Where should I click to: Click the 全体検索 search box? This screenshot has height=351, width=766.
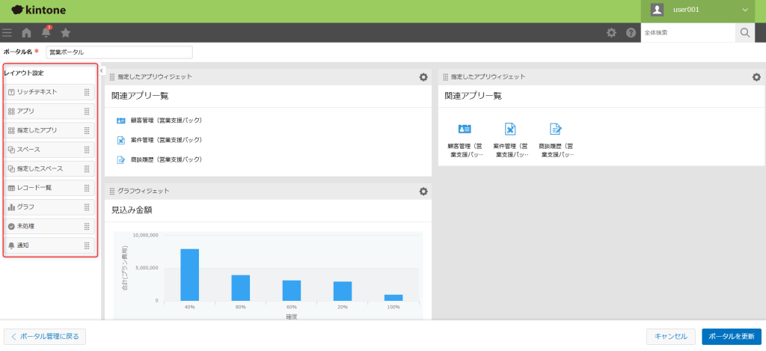687,33
